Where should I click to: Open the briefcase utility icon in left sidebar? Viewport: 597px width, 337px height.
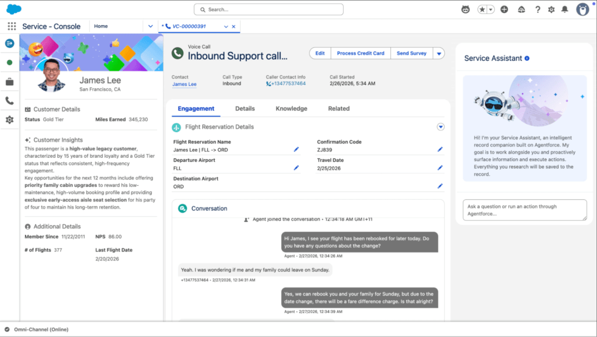coord(9,82)
